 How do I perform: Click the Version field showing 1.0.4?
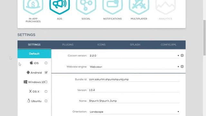(134, 90)
